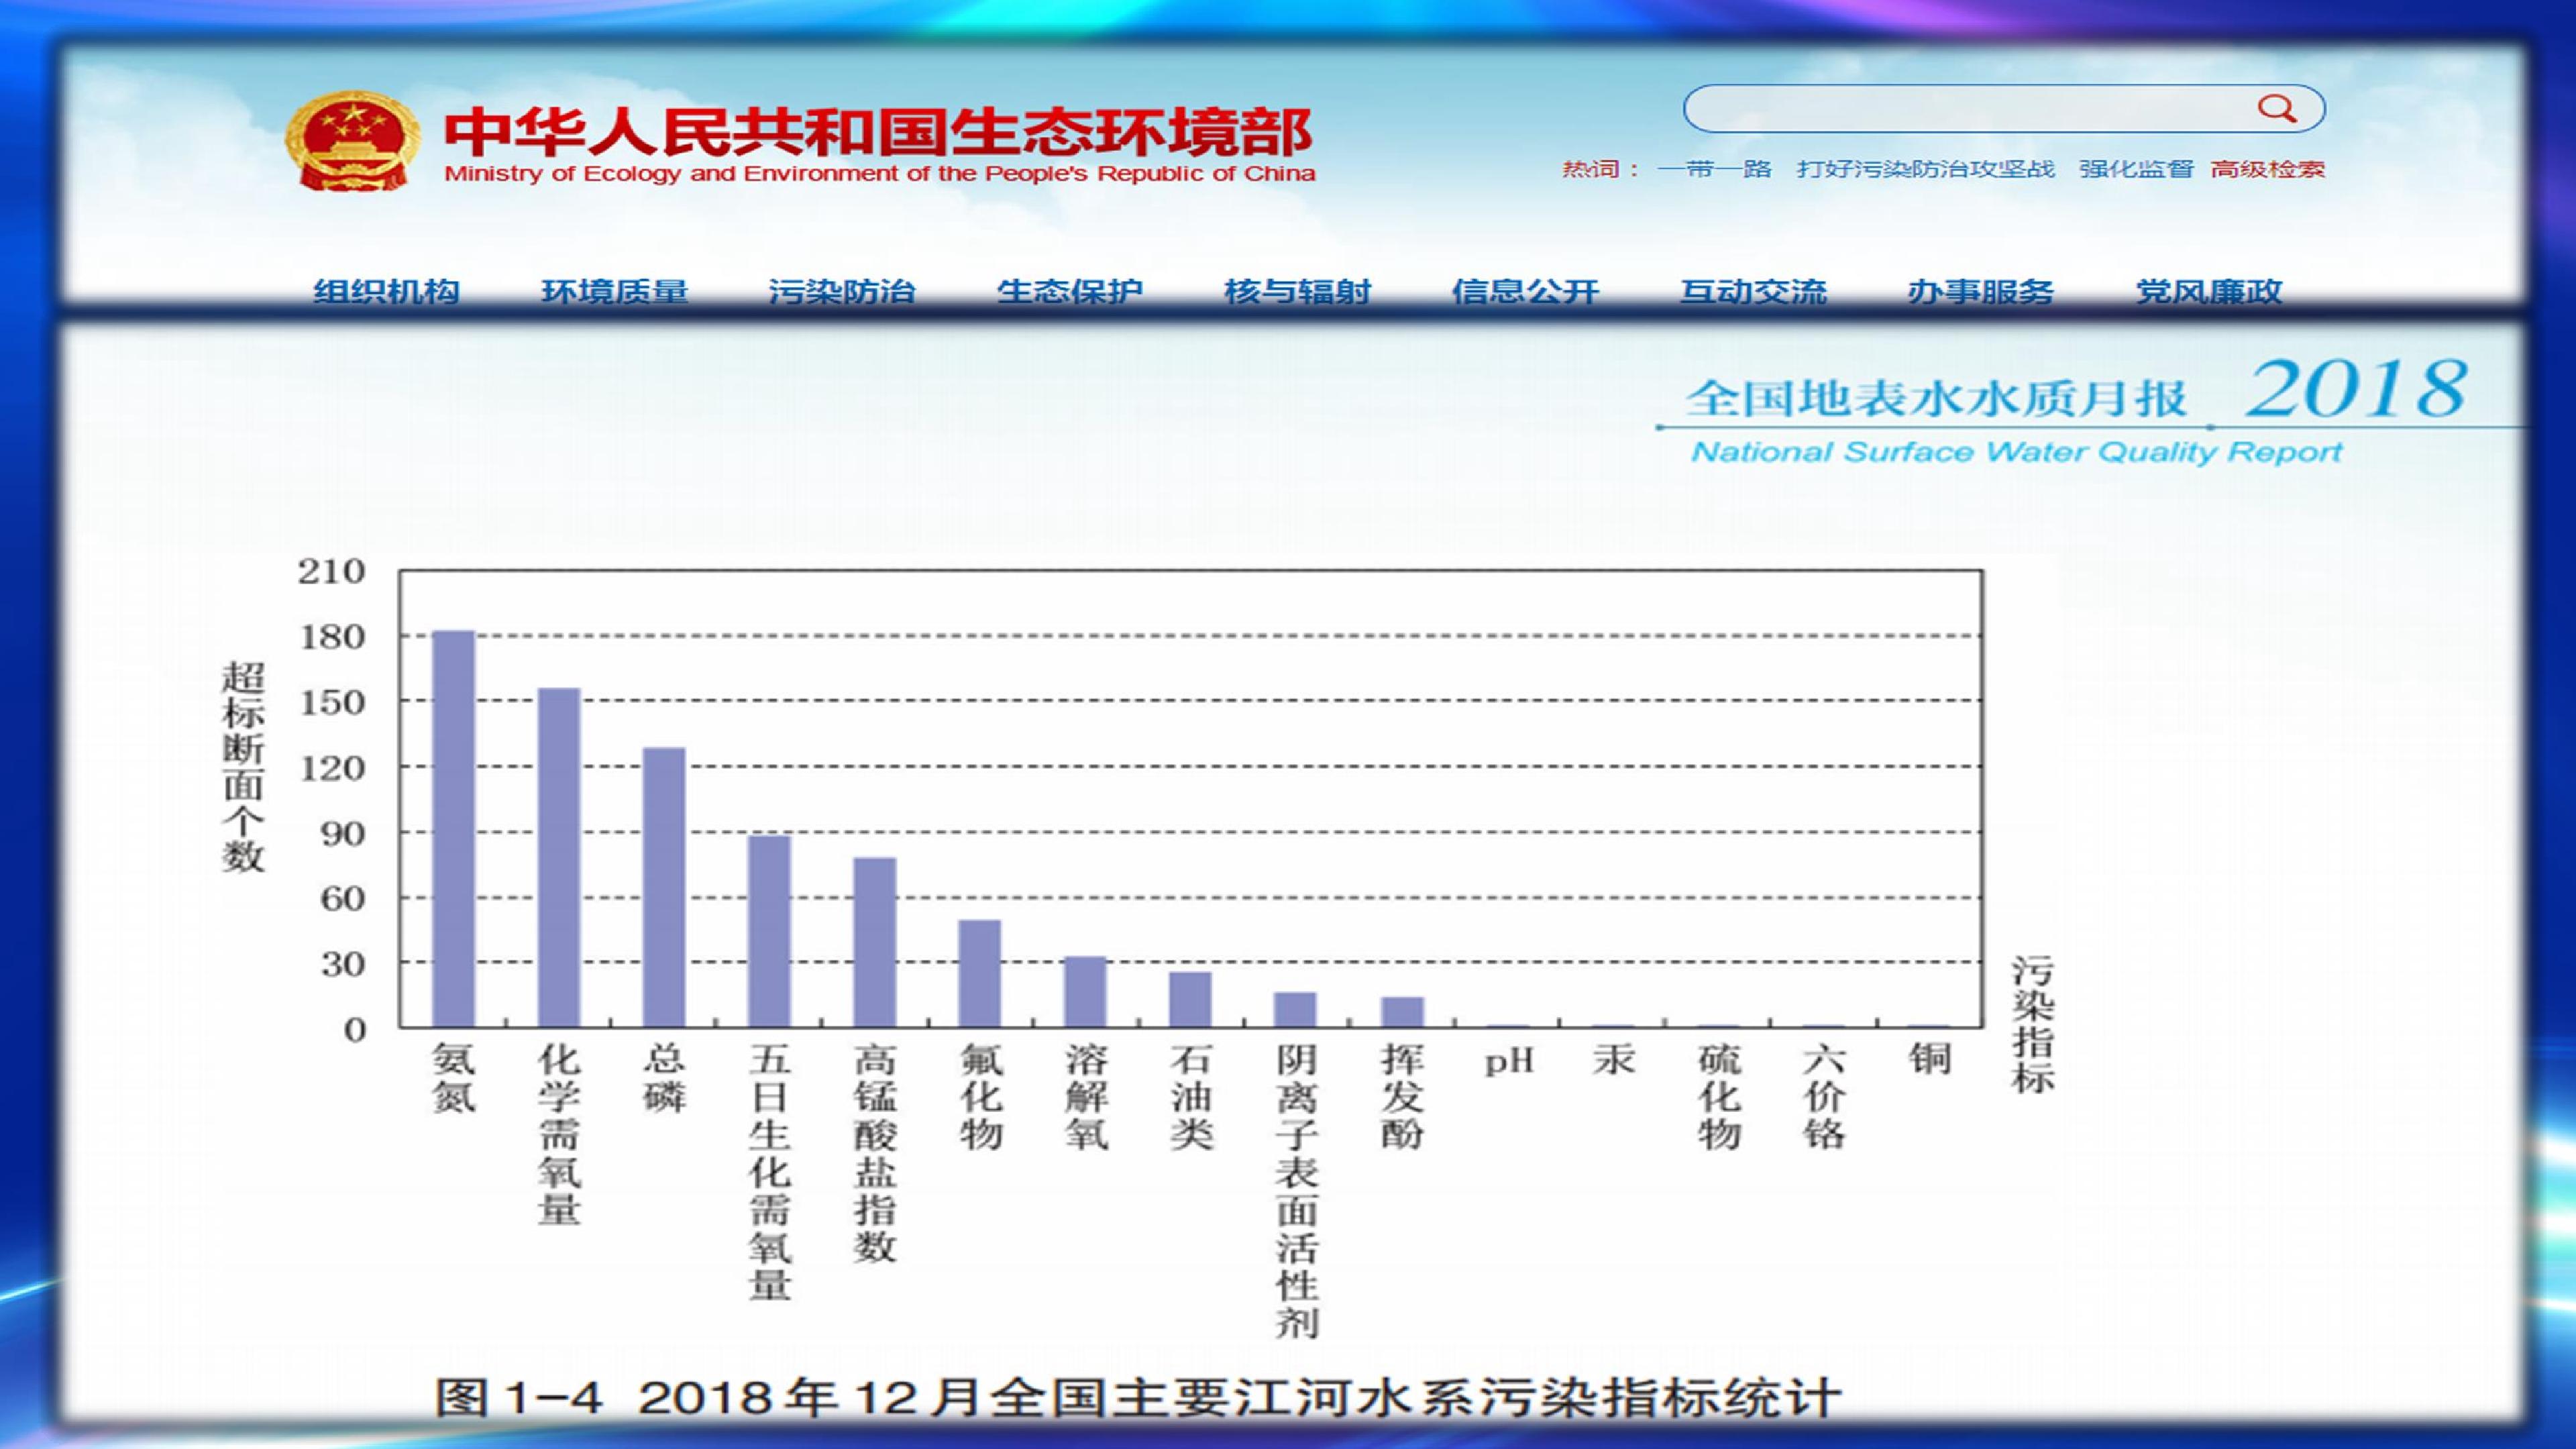
Task: Open the 党风廉政 menu
Action: tap(2209, 291)
